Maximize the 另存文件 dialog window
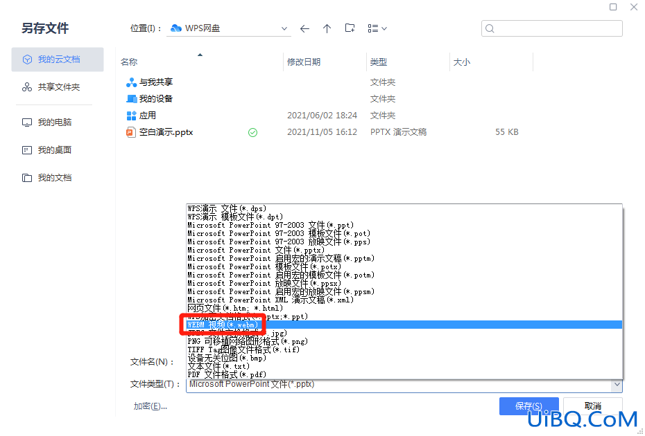Viewport: 645px width, 436px height. (x=613, y=7)
